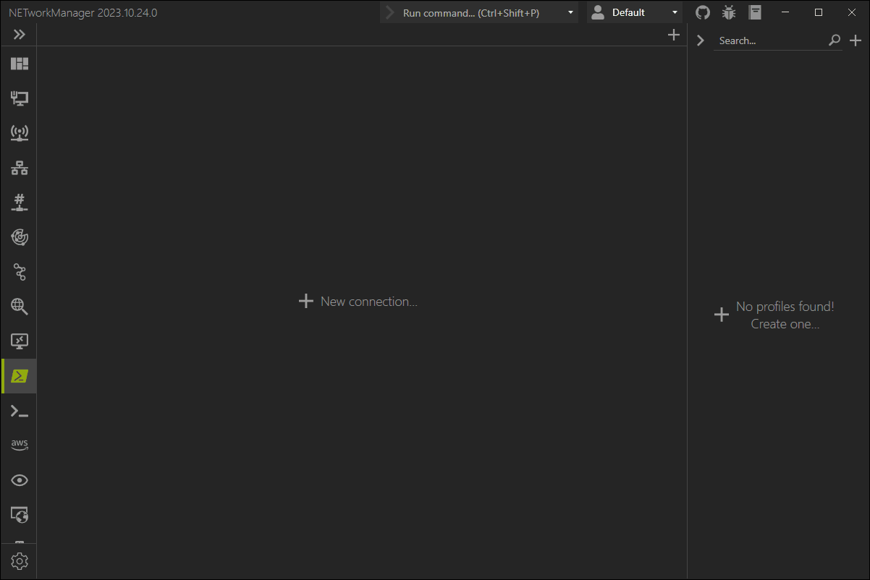870x580 pixels.
Task: Open the TigerVNC eye icon tool
Action: (x=20, y=480)
